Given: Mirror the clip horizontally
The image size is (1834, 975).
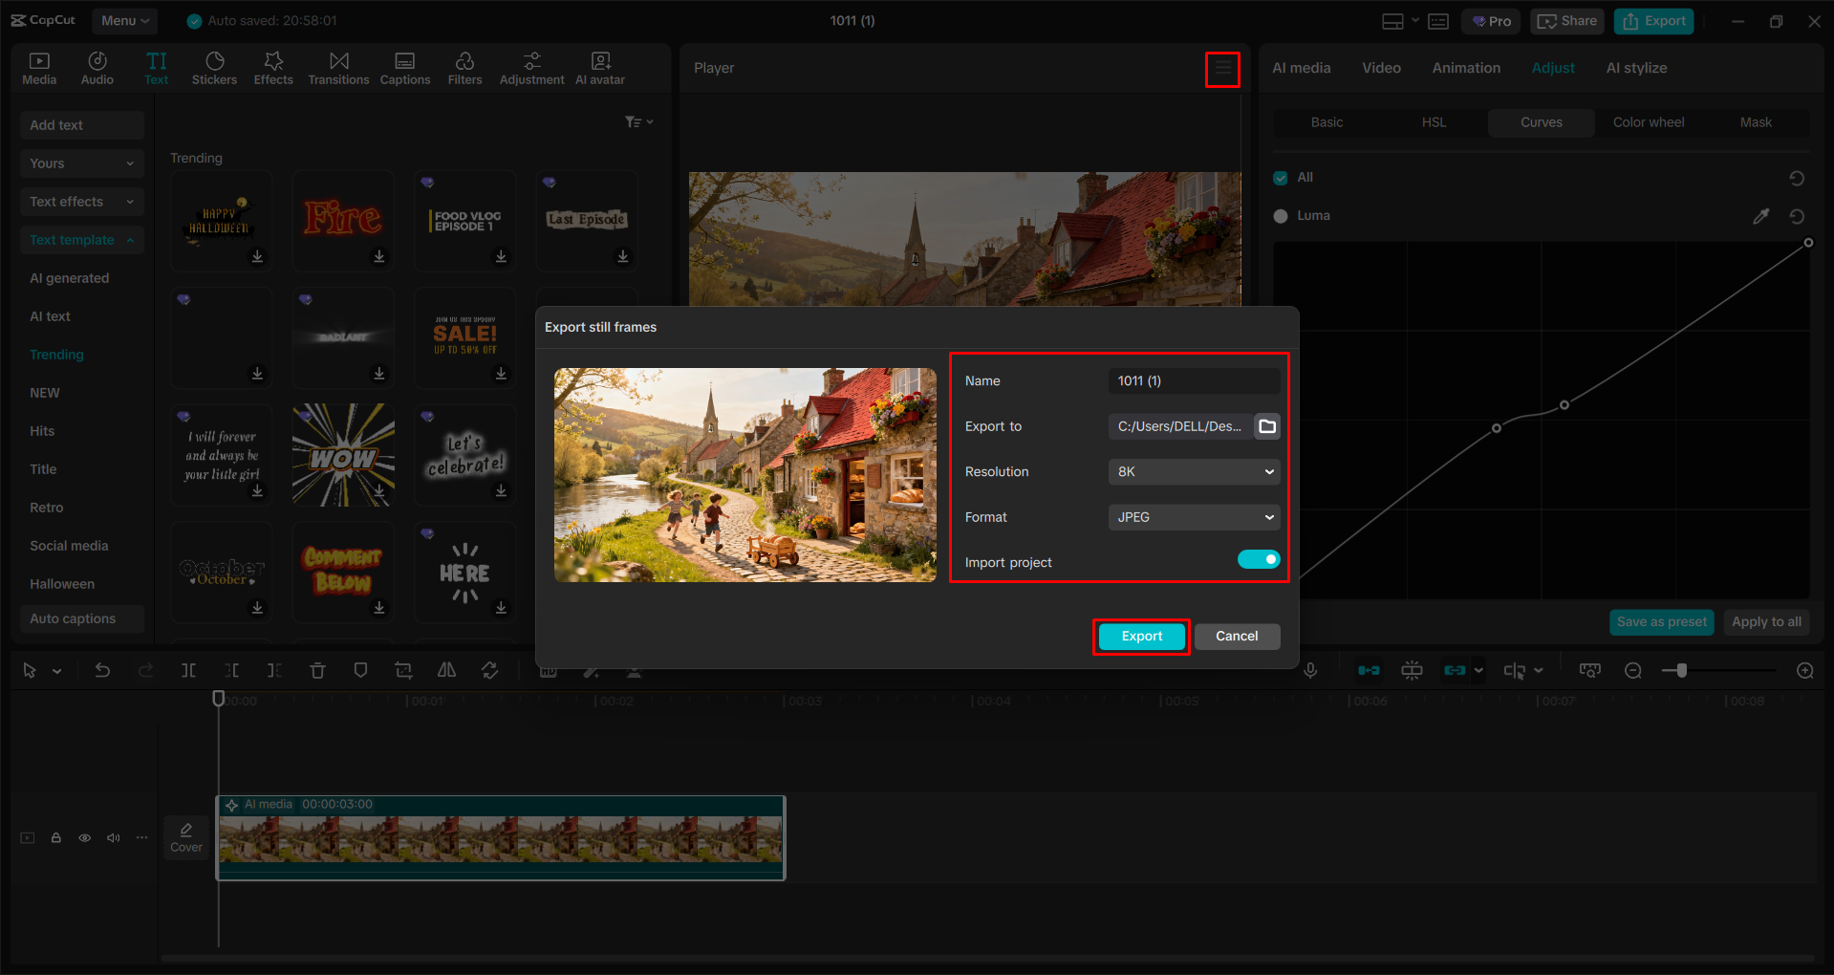Looking at the screenshot, I should (446, 670).
